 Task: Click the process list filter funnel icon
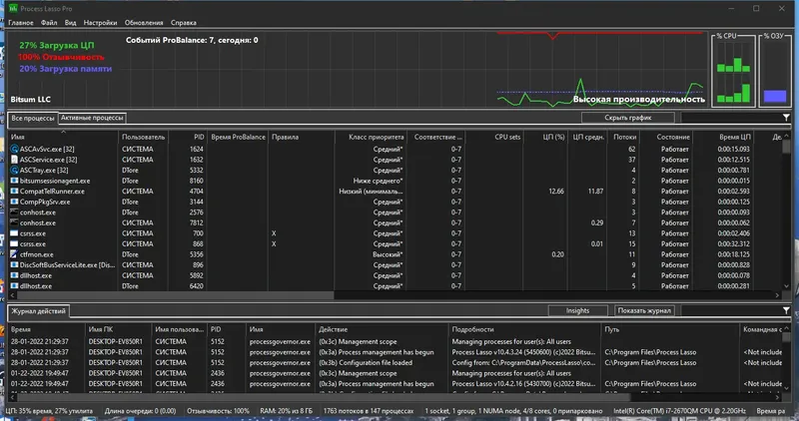coord(786,118)
